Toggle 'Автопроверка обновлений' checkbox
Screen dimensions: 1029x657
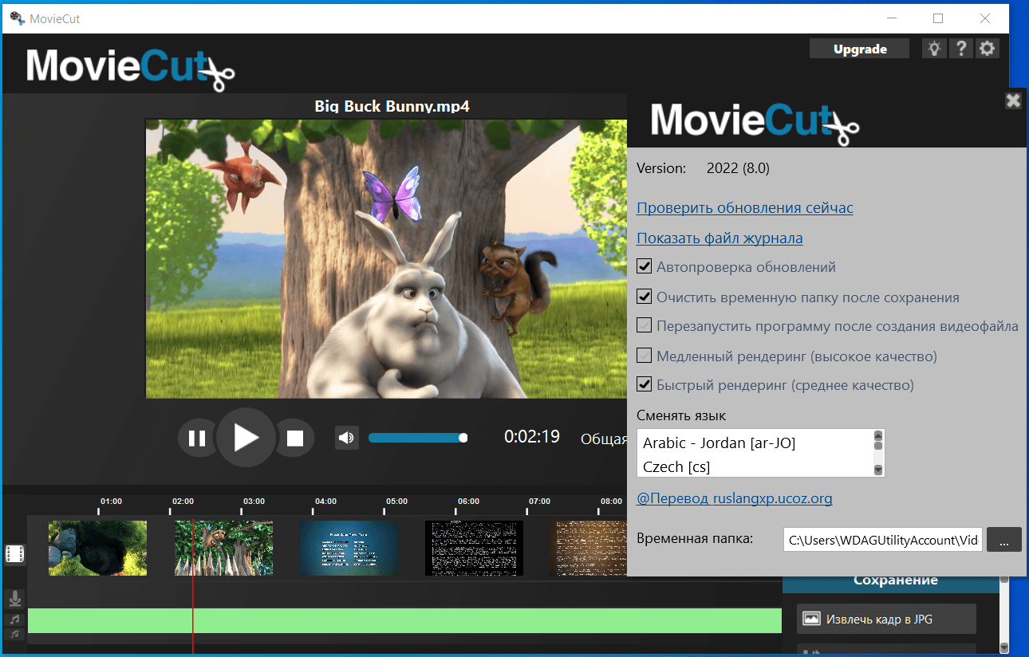click(645, 267)
